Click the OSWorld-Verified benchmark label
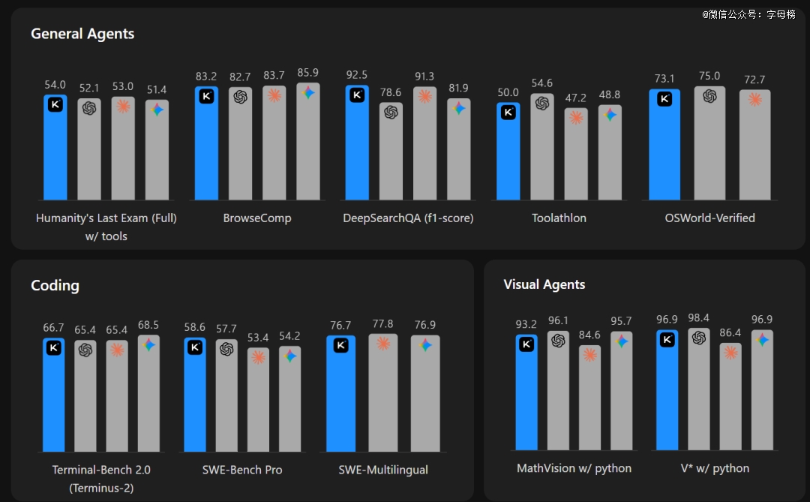 (x=709, y=218)
